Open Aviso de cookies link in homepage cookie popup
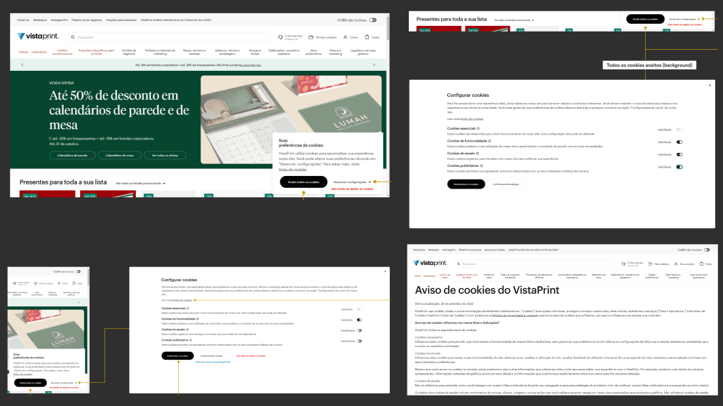This screenshot has width=723, height=406. [x=292, y=169]
